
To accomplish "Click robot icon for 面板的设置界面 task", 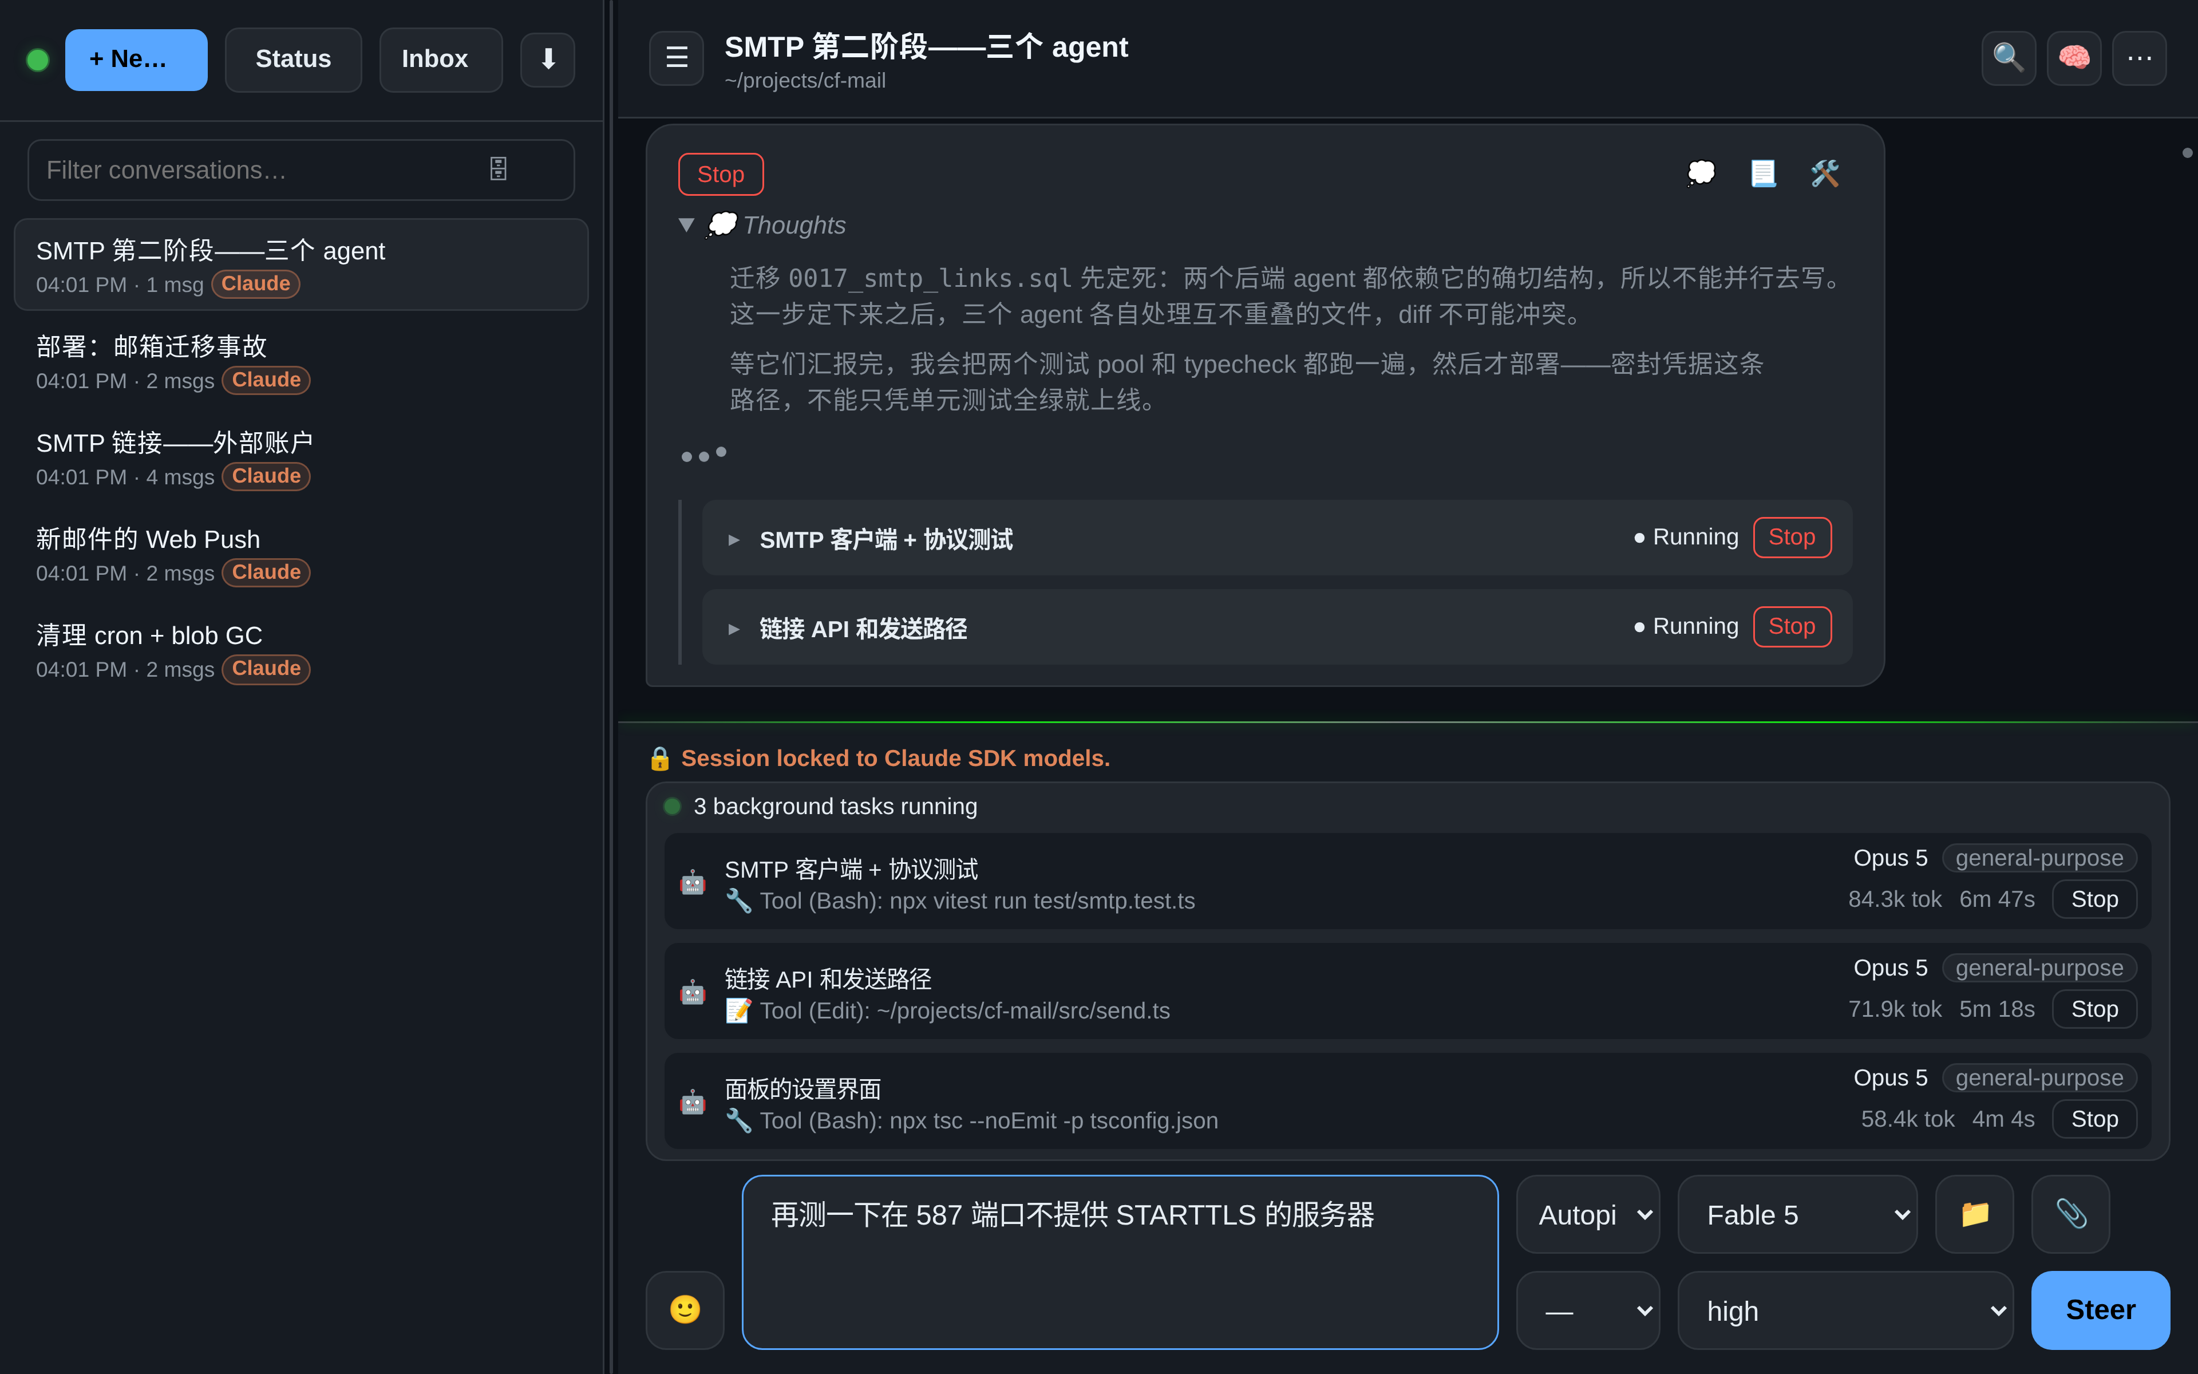I will tap(693, 1101).
